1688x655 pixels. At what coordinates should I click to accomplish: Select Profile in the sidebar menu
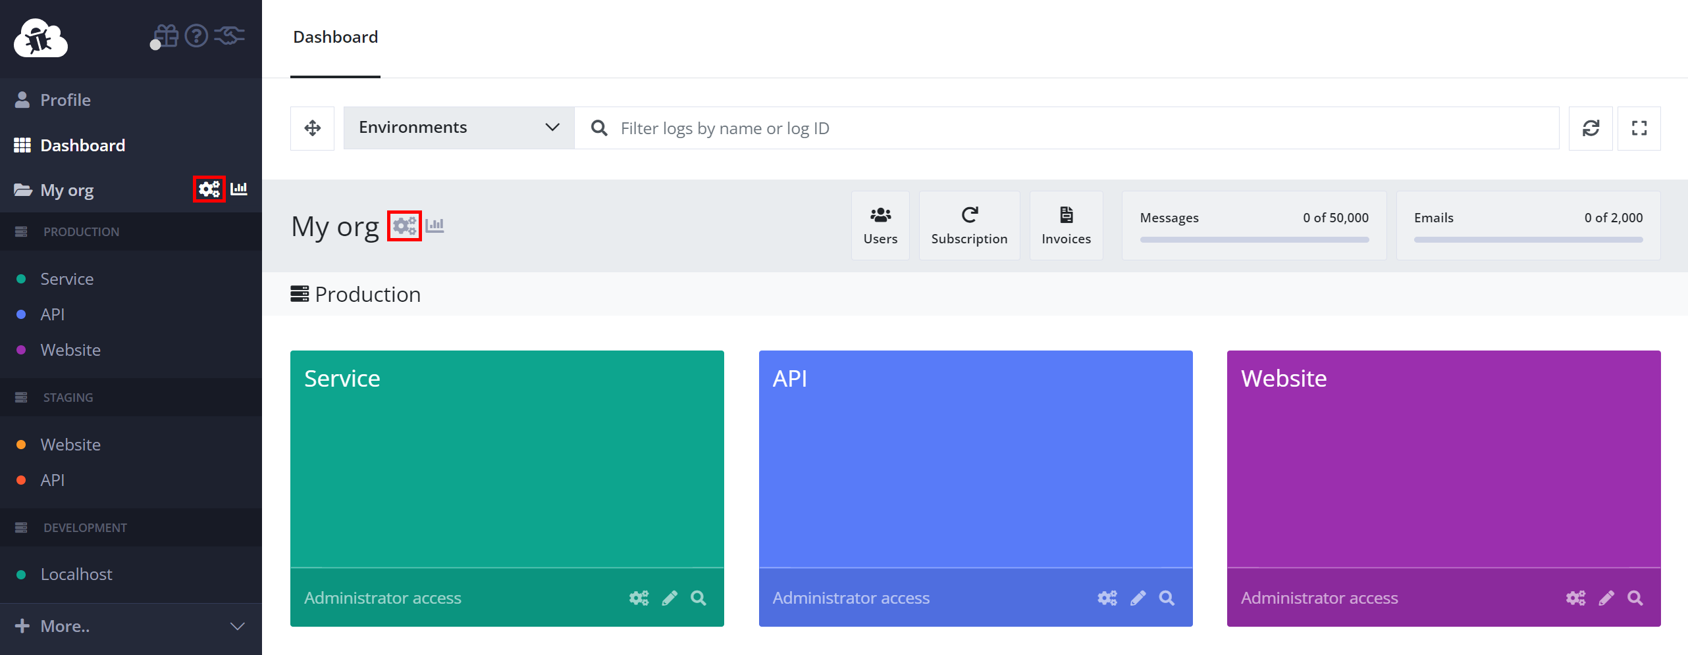coord(131,100)
